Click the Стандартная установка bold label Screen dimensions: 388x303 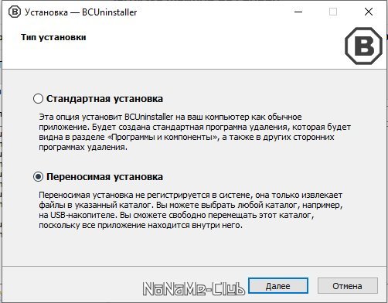click(104, 99)
